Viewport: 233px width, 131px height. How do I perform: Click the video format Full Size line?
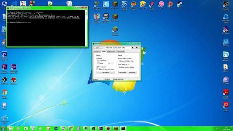click(x=127, y=61)
